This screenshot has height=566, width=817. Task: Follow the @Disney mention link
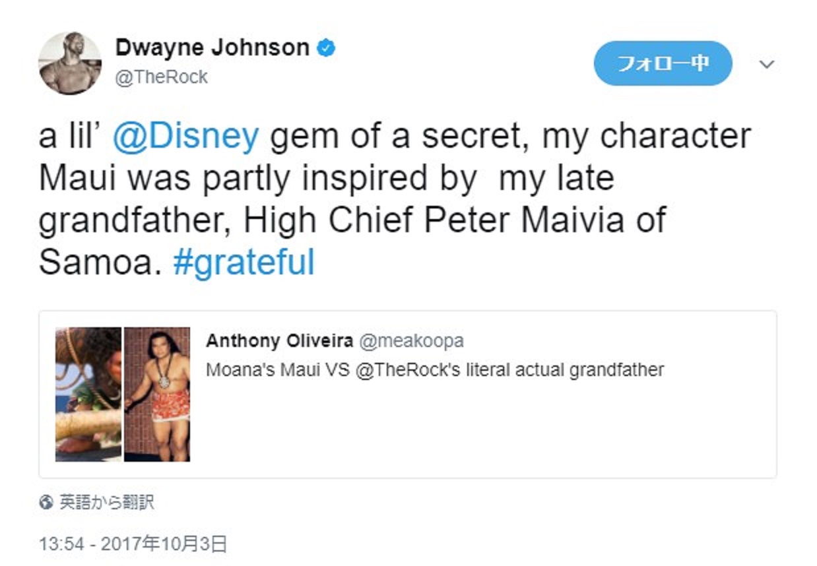point(185,137)
